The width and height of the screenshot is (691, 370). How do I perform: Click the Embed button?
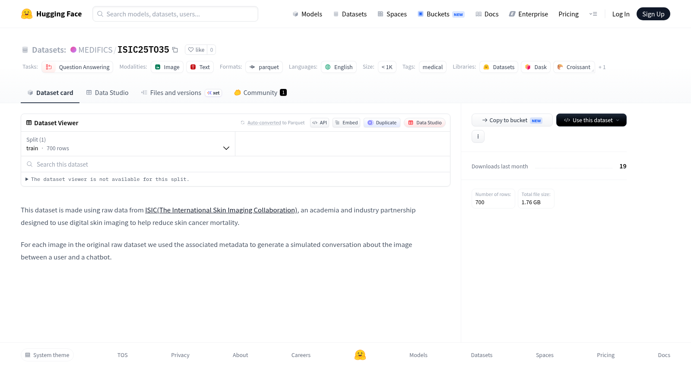click(346, 123)
